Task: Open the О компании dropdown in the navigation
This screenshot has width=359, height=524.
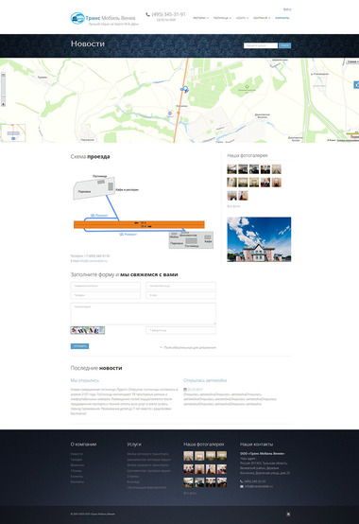Action: (262, 18)
